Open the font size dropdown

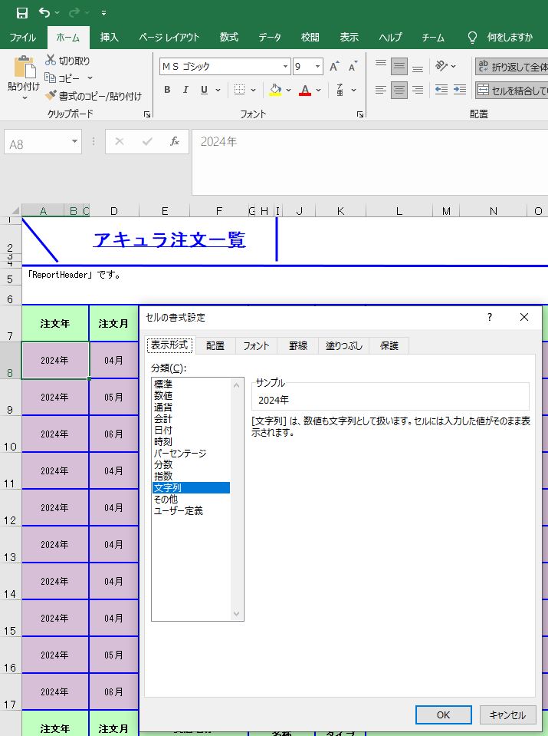point(317,67)
